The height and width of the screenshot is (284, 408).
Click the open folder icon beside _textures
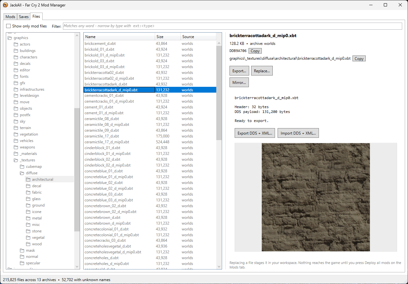(16, 160)
